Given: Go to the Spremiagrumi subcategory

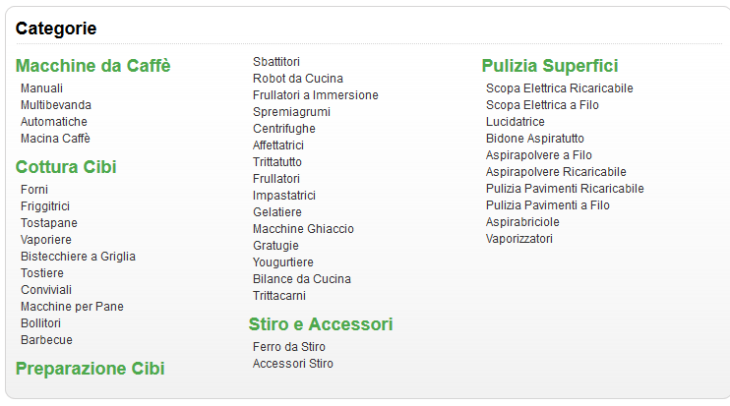Looking at the screenshot, I should point(291,112).
